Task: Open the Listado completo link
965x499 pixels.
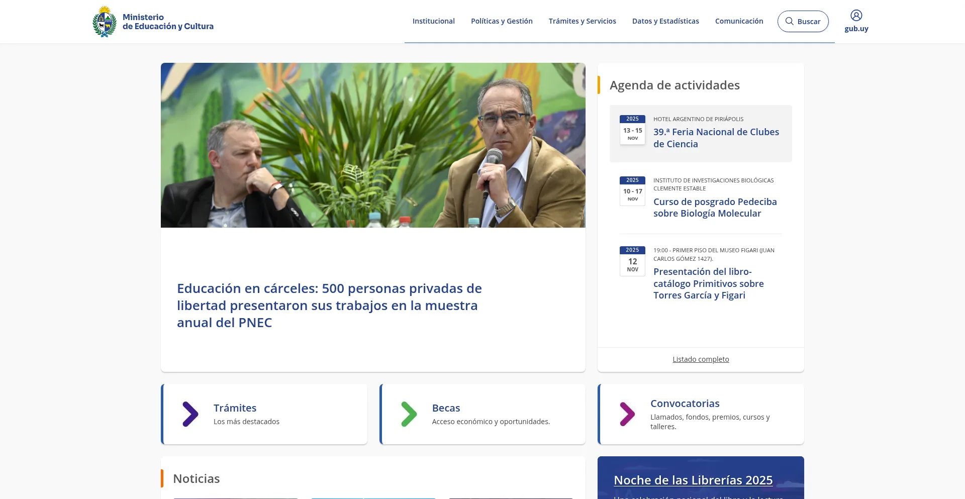Action: 701,359
